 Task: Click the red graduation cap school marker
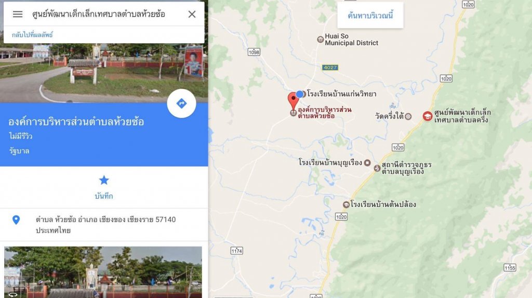click(x=428, y=116)
